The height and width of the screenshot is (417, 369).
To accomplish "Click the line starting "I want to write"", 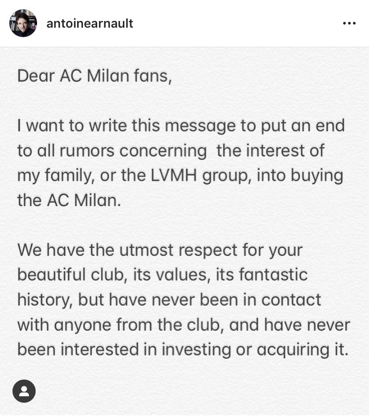I will point(181,126).
